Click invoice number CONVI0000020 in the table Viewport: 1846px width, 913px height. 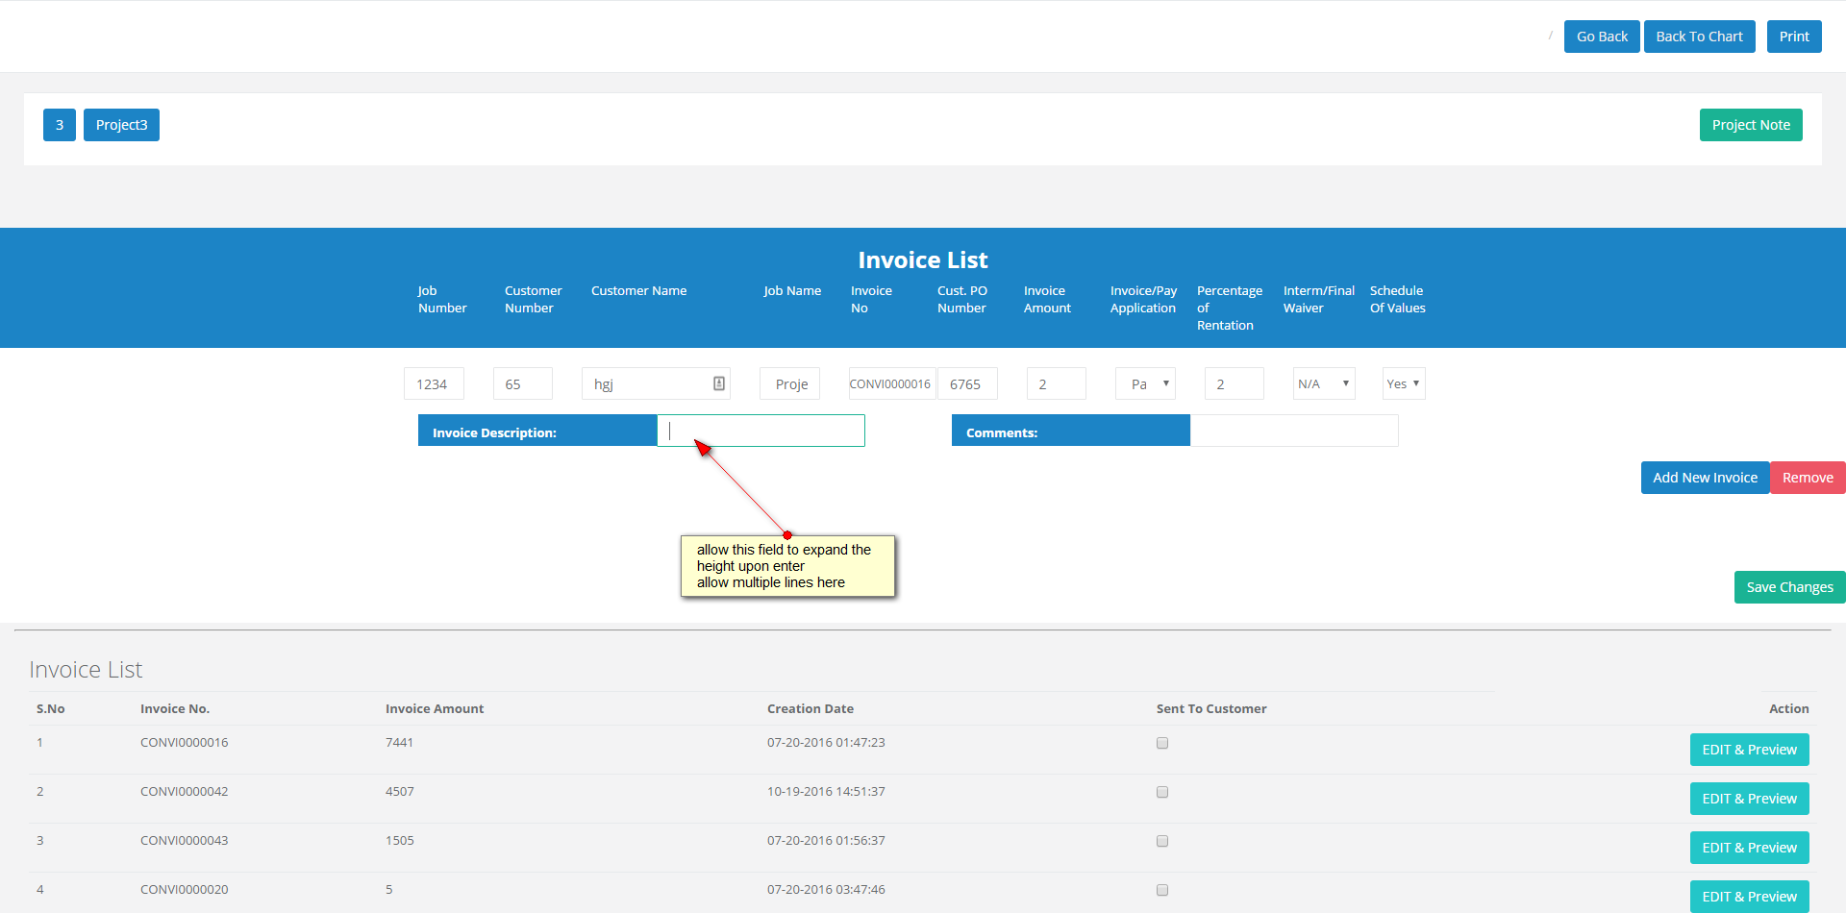[185, 890]
